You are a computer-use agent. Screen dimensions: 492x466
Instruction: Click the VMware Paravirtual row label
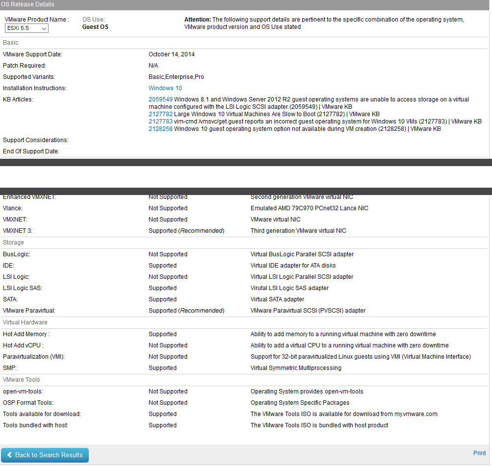tap(29, 311)
